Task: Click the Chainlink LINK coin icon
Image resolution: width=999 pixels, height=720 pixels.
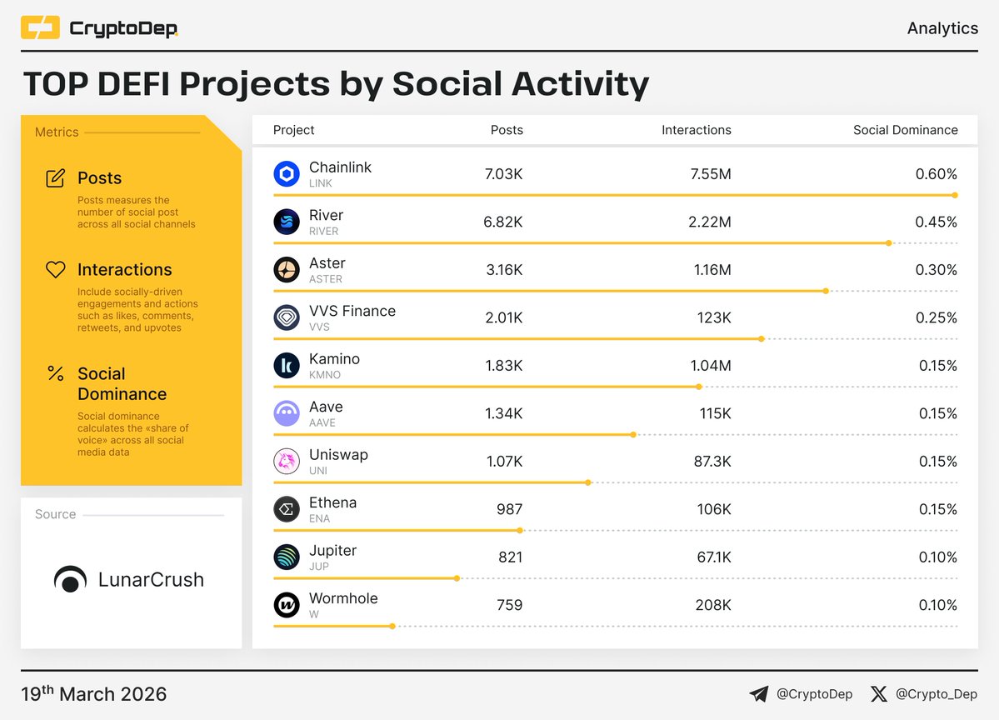Action: 285,174
